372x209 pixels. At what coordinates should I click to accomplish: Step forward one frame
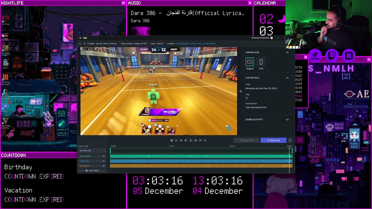pos(196,140)
